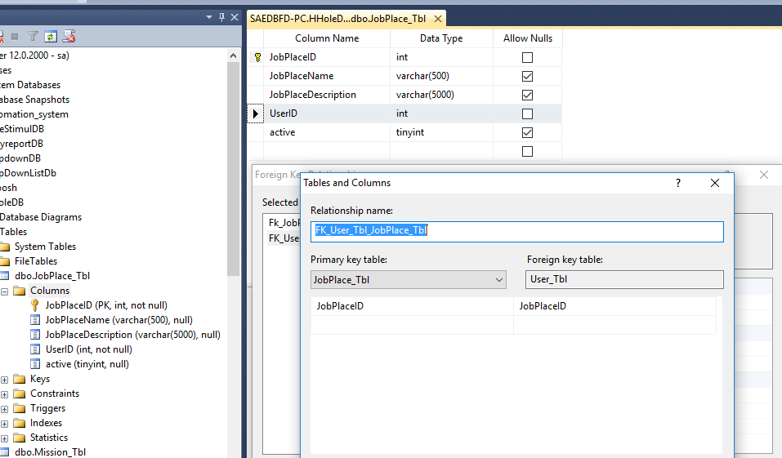Image resolution: width=782 pixels, height=458 pixels.
Task: Uncheck Allow Nulls for active column
Action: 527,132
